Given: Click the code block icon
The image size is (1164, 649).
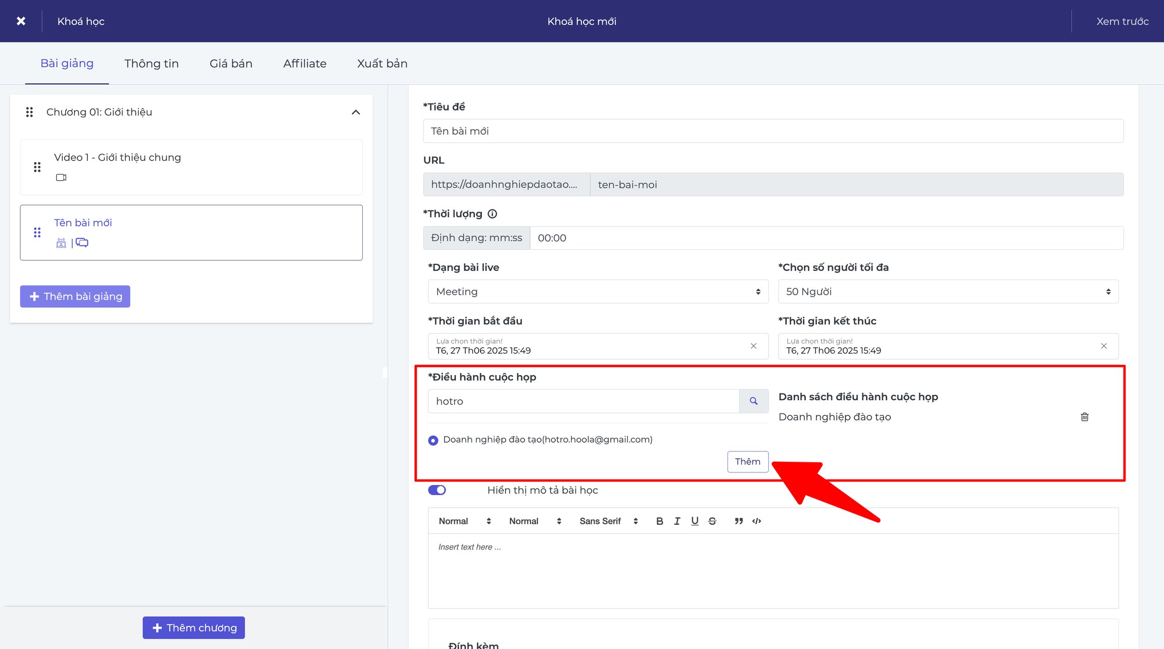Looking at the screenshot, I should pos(756,521).
